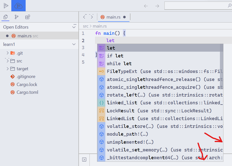Collapse the Open Editors section
This screenshot has height=166, width=232.
point(74,27)
